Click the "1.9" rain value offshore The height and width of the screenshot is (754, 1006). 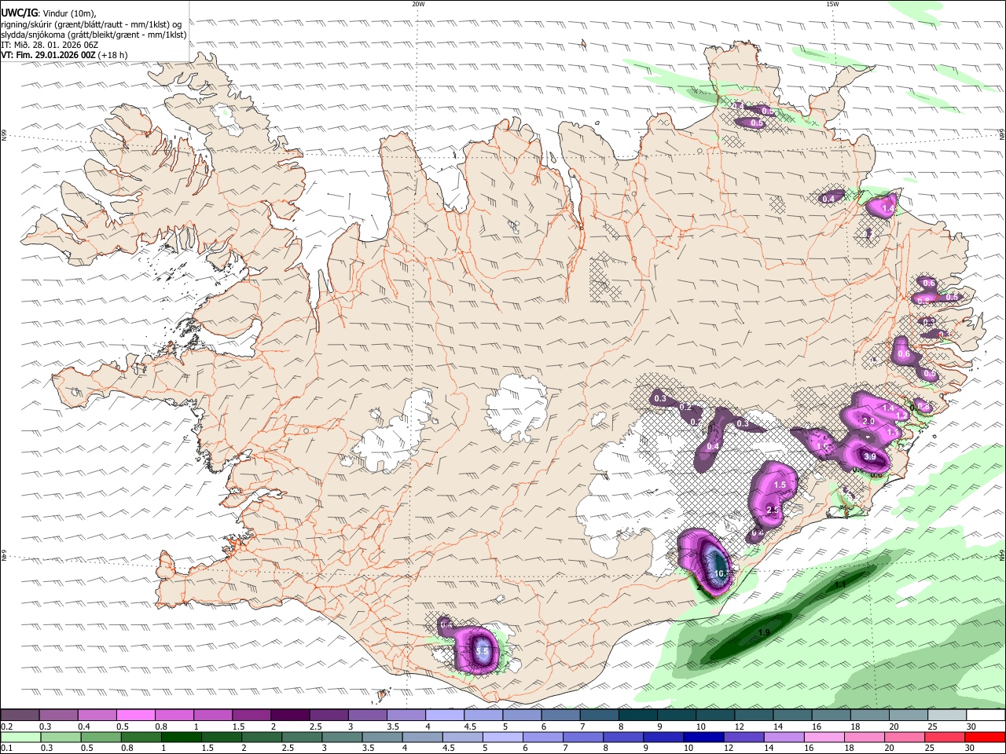(x=763, y=633)
